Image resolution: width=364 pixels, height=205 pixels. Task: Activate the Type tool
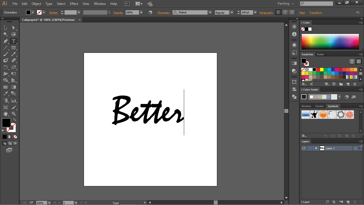tap(14, 41)
